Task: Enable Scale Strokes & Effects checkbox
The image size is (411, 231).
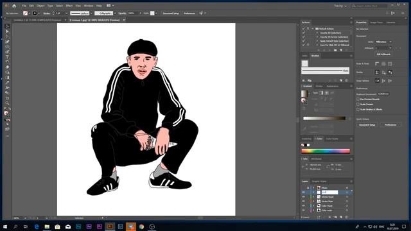Action: 358,110
